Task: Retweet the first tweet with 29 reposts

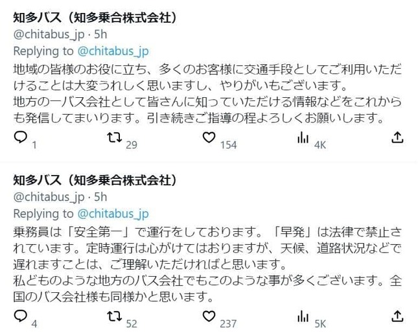Action: [114, 137]
